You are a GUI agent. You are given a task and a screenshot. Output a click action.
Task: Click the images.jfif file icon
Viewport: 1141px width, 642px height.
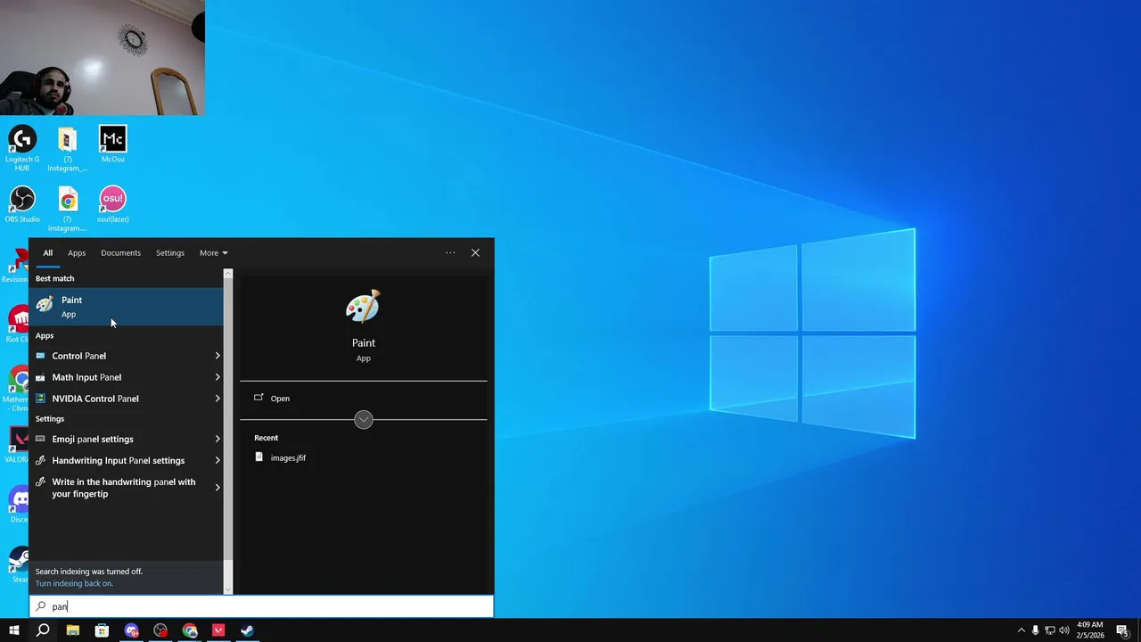coord(259,457)
